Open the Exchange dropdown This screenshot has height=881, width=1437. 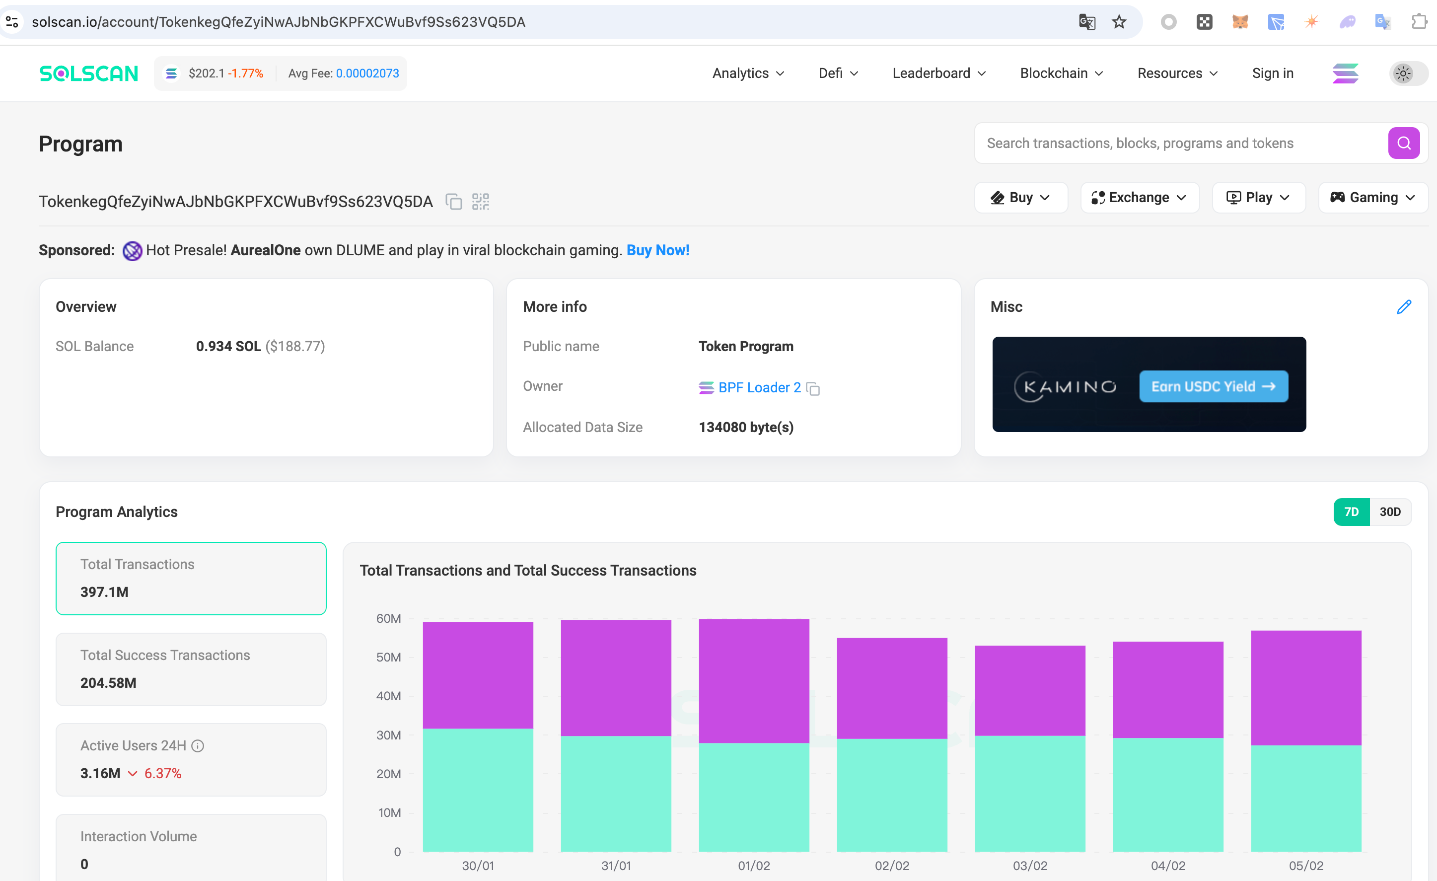(1139, 198)
